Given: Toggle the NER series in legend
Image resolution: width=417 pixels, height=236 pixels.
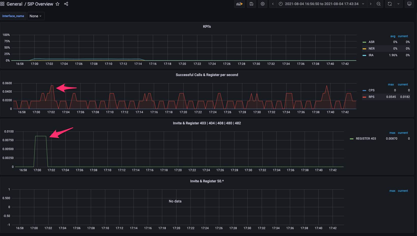Looking at the screenshot, I should (x=371, y=49).
